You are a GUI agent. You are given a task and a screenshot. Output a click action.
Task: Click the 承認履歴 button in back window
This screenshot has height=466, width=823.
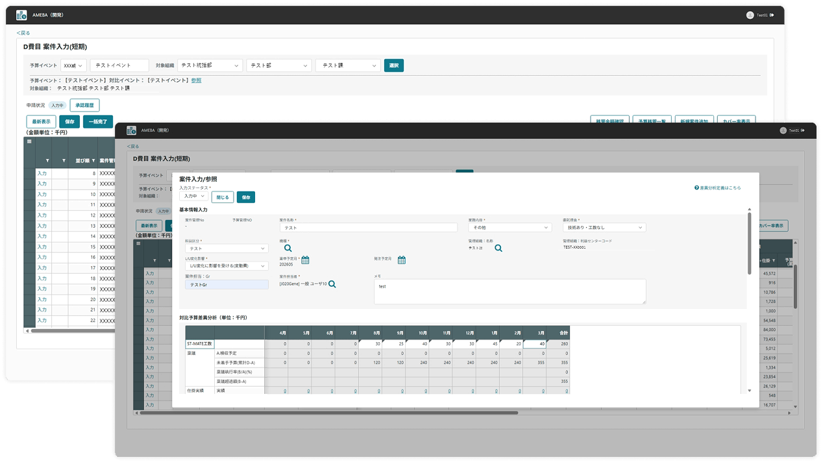coord(84,105)
